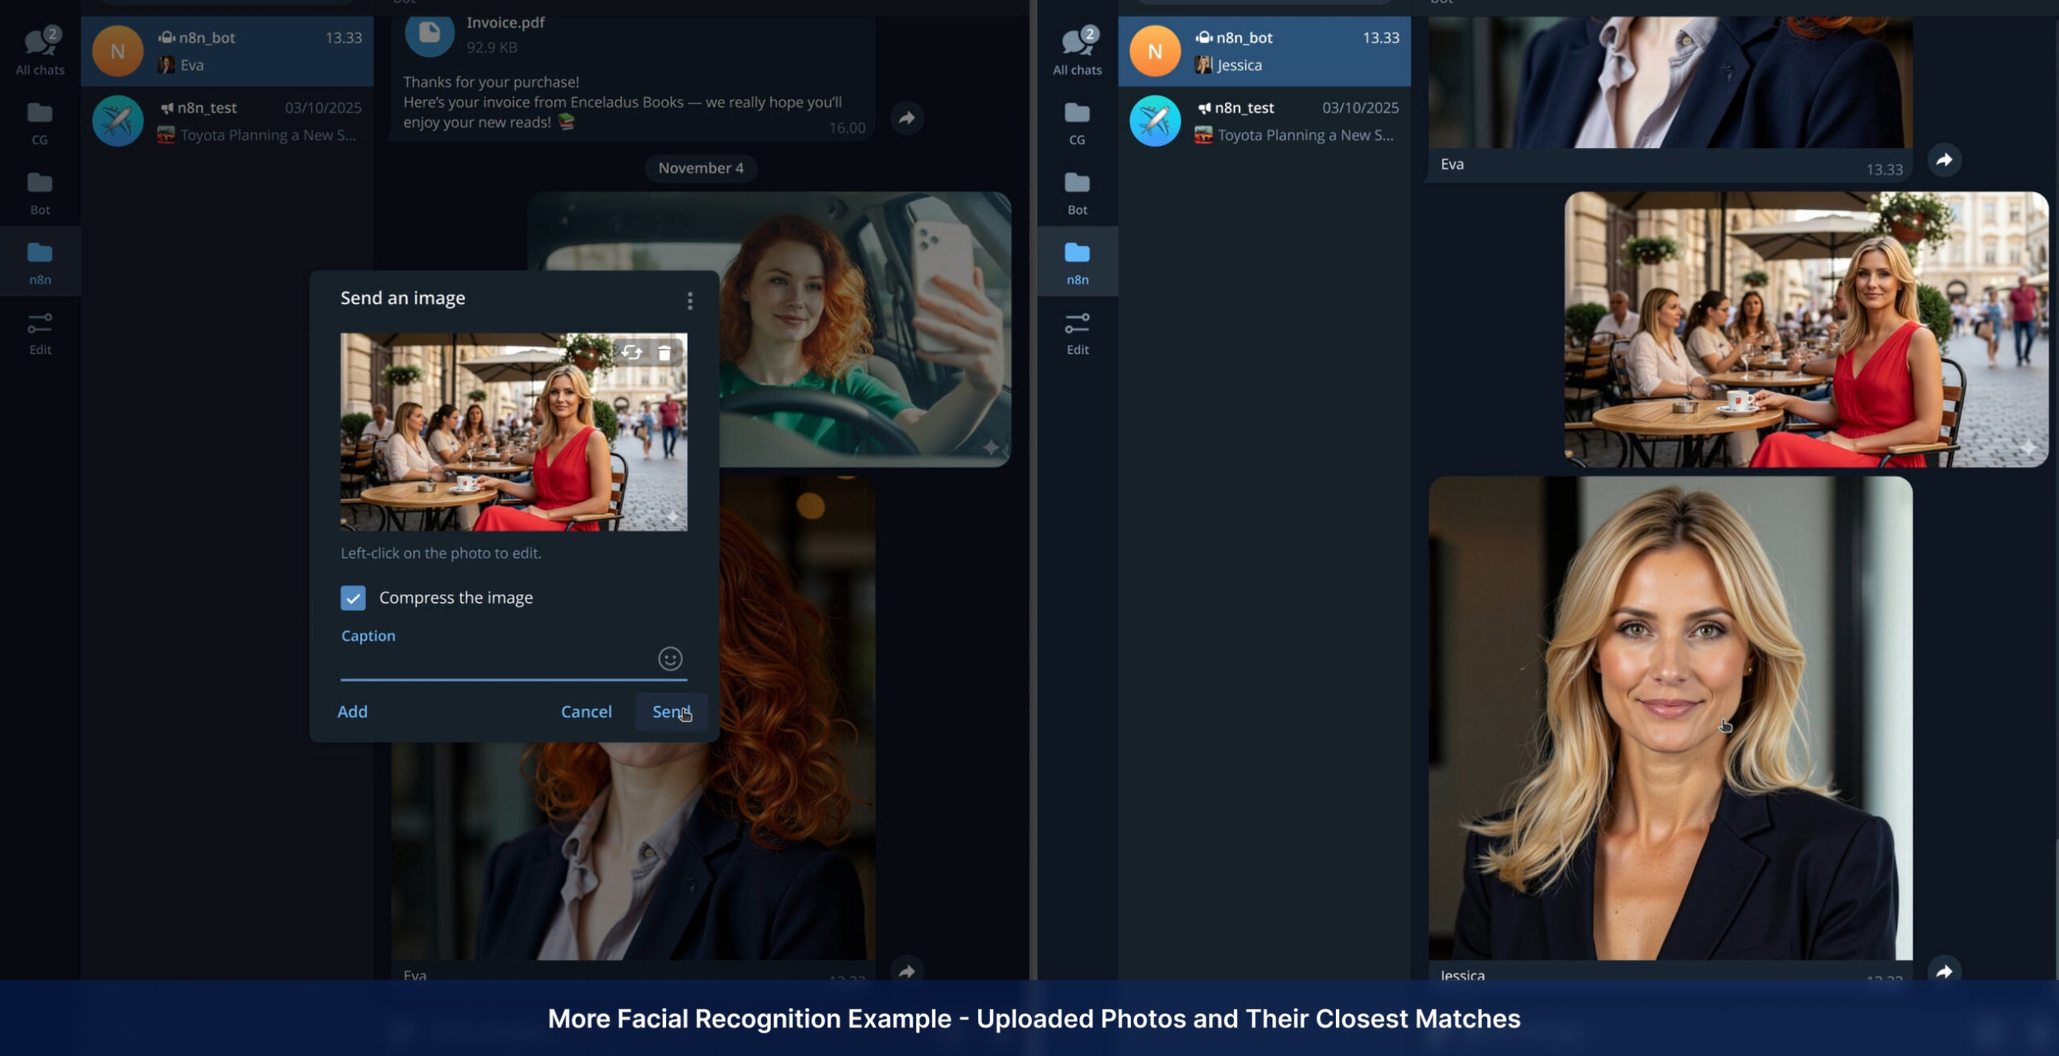Forward the Eva photo message in the right chat

pyautogui.click(x=1944, y=160)
